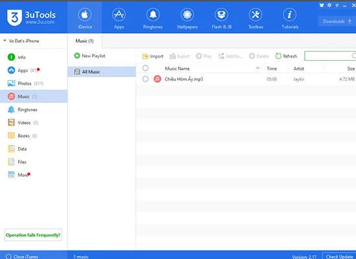Open Data in the sidebar

(34, 149)
